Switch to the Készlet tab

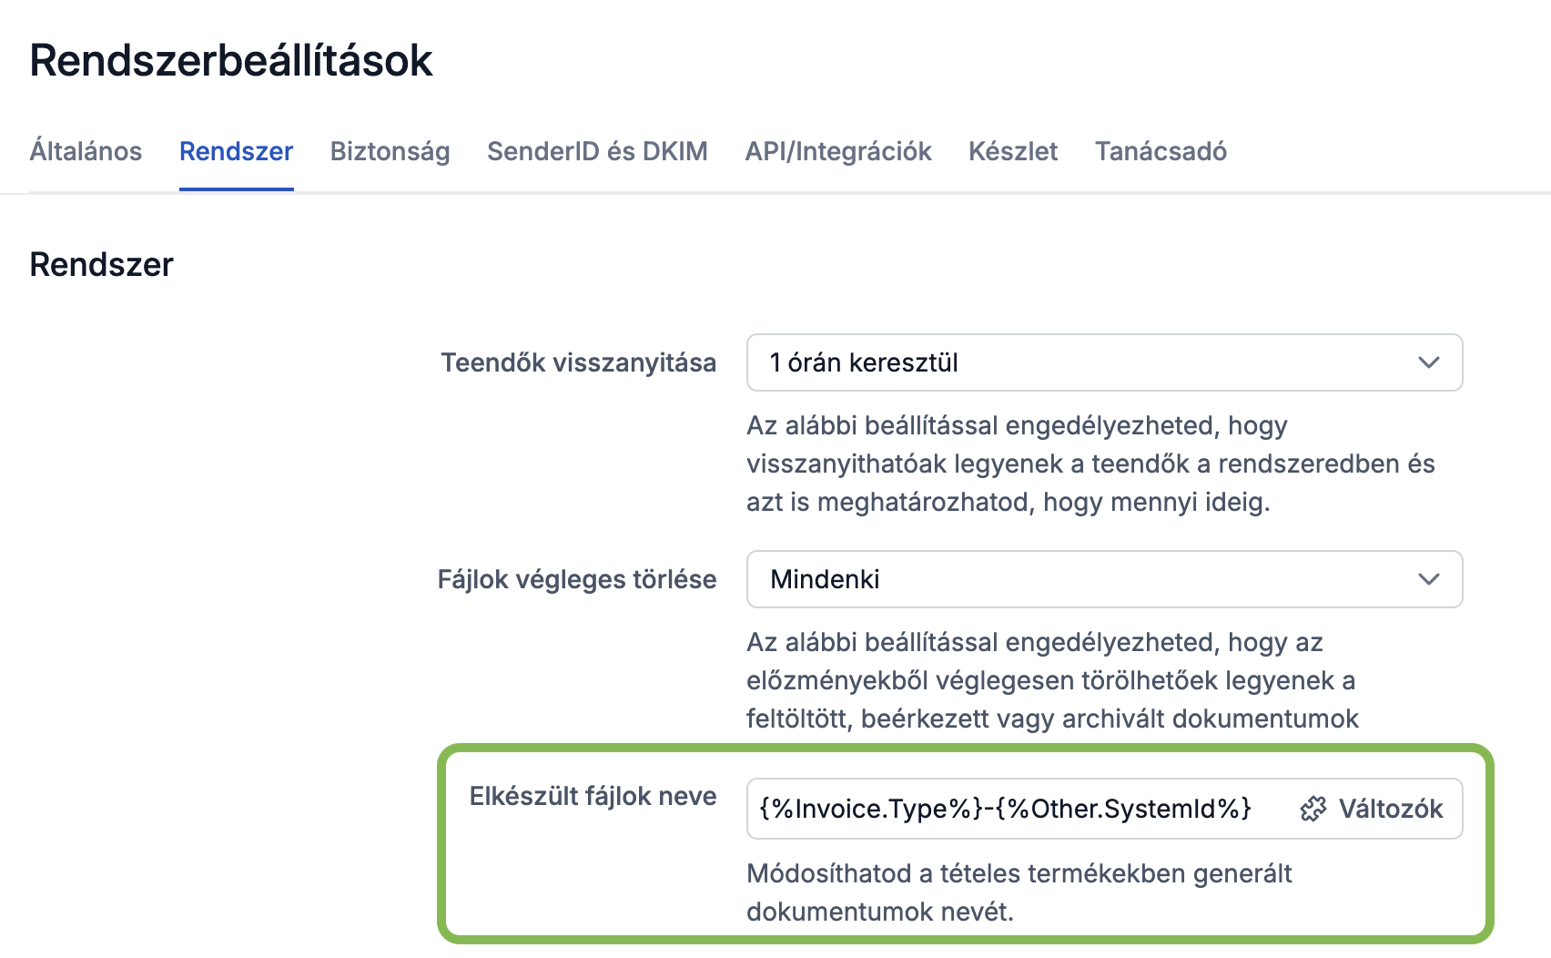click(x=1013, y=151)
